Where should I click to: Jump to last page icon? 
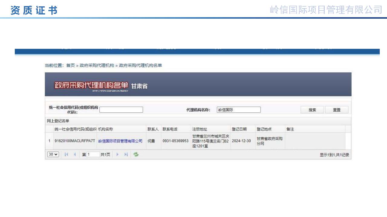click(x=126, y=155)
